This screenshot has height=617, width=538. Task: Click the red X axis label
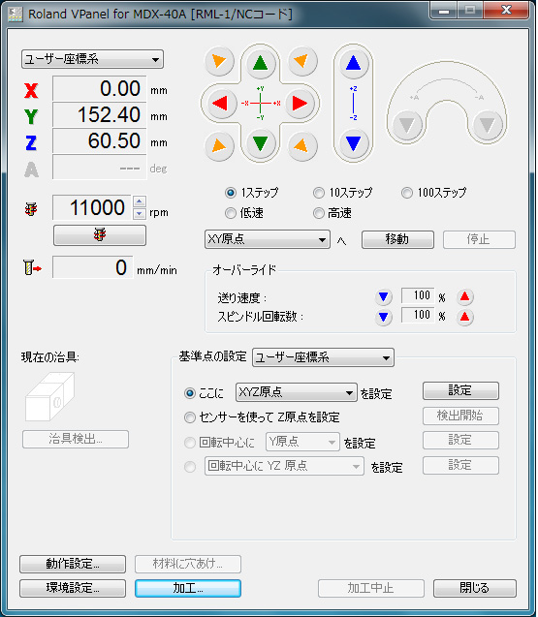tap(31, 90)
